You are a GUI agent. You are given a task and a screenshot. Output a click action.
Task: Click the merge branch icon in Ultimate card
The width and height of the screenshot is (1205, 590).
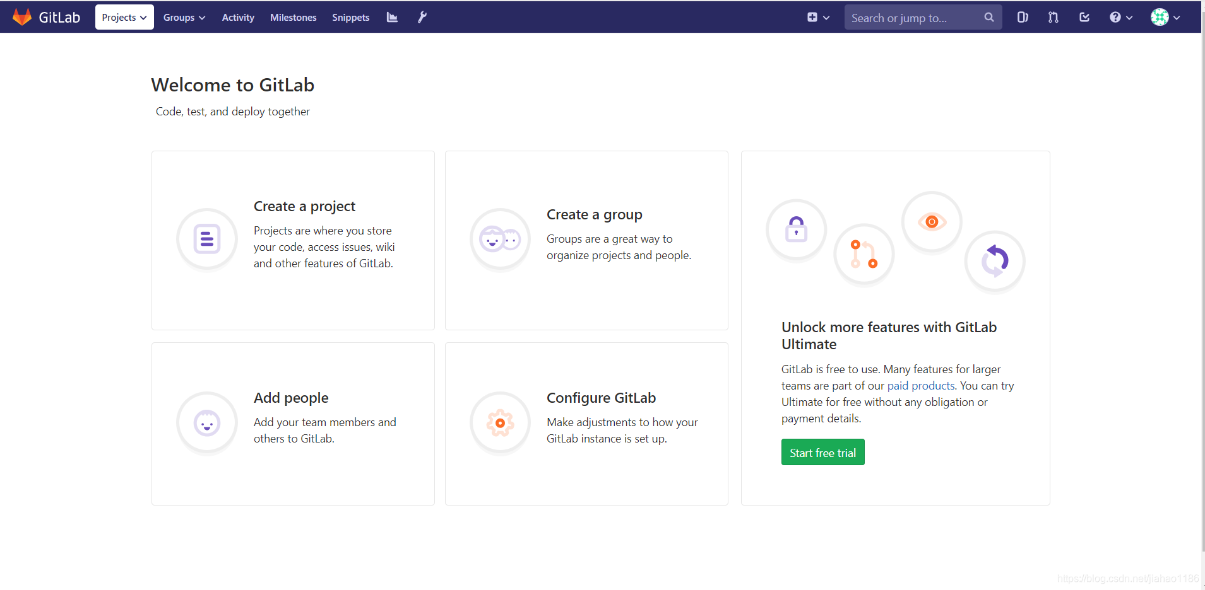click(x=864, y=254)
